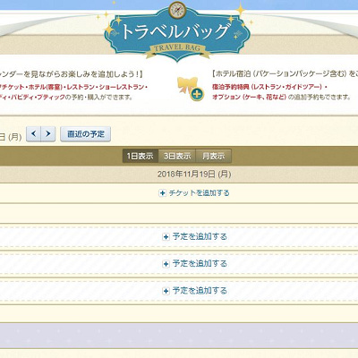
Task: Click red text listing チケット・ホテル(客室)・レストラン
Action: [73, 87]
